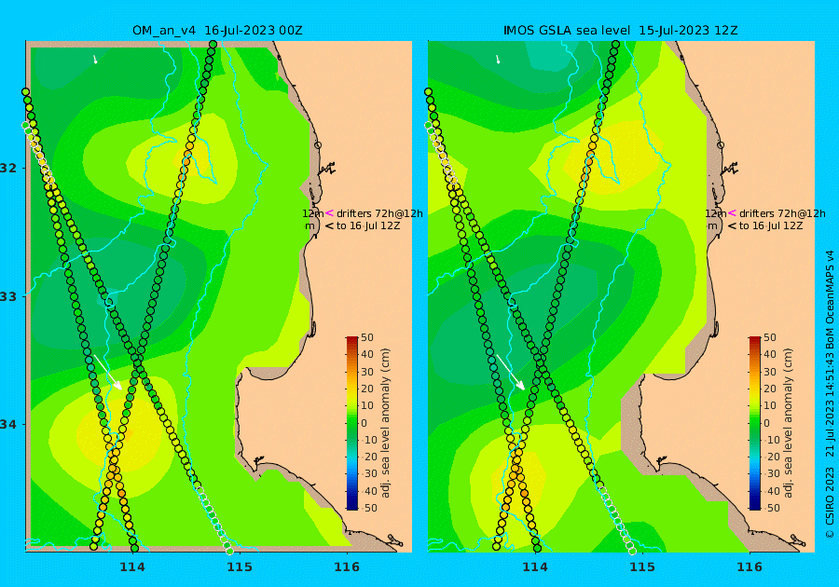Click latitude label 32 on left axis

click(8, 168)
